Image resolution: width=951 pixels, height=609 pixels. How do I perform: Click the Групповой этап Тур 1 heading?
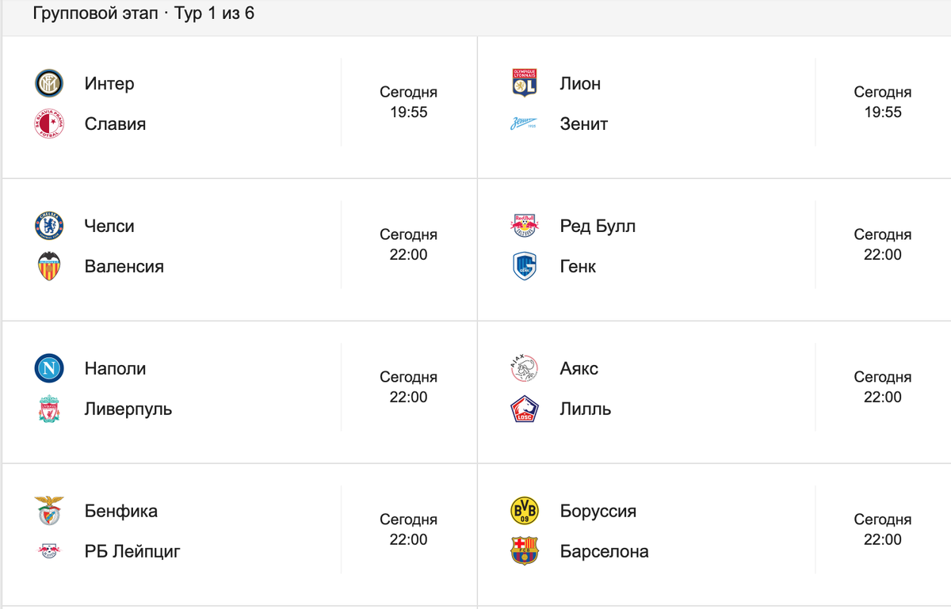pos(143,13)
